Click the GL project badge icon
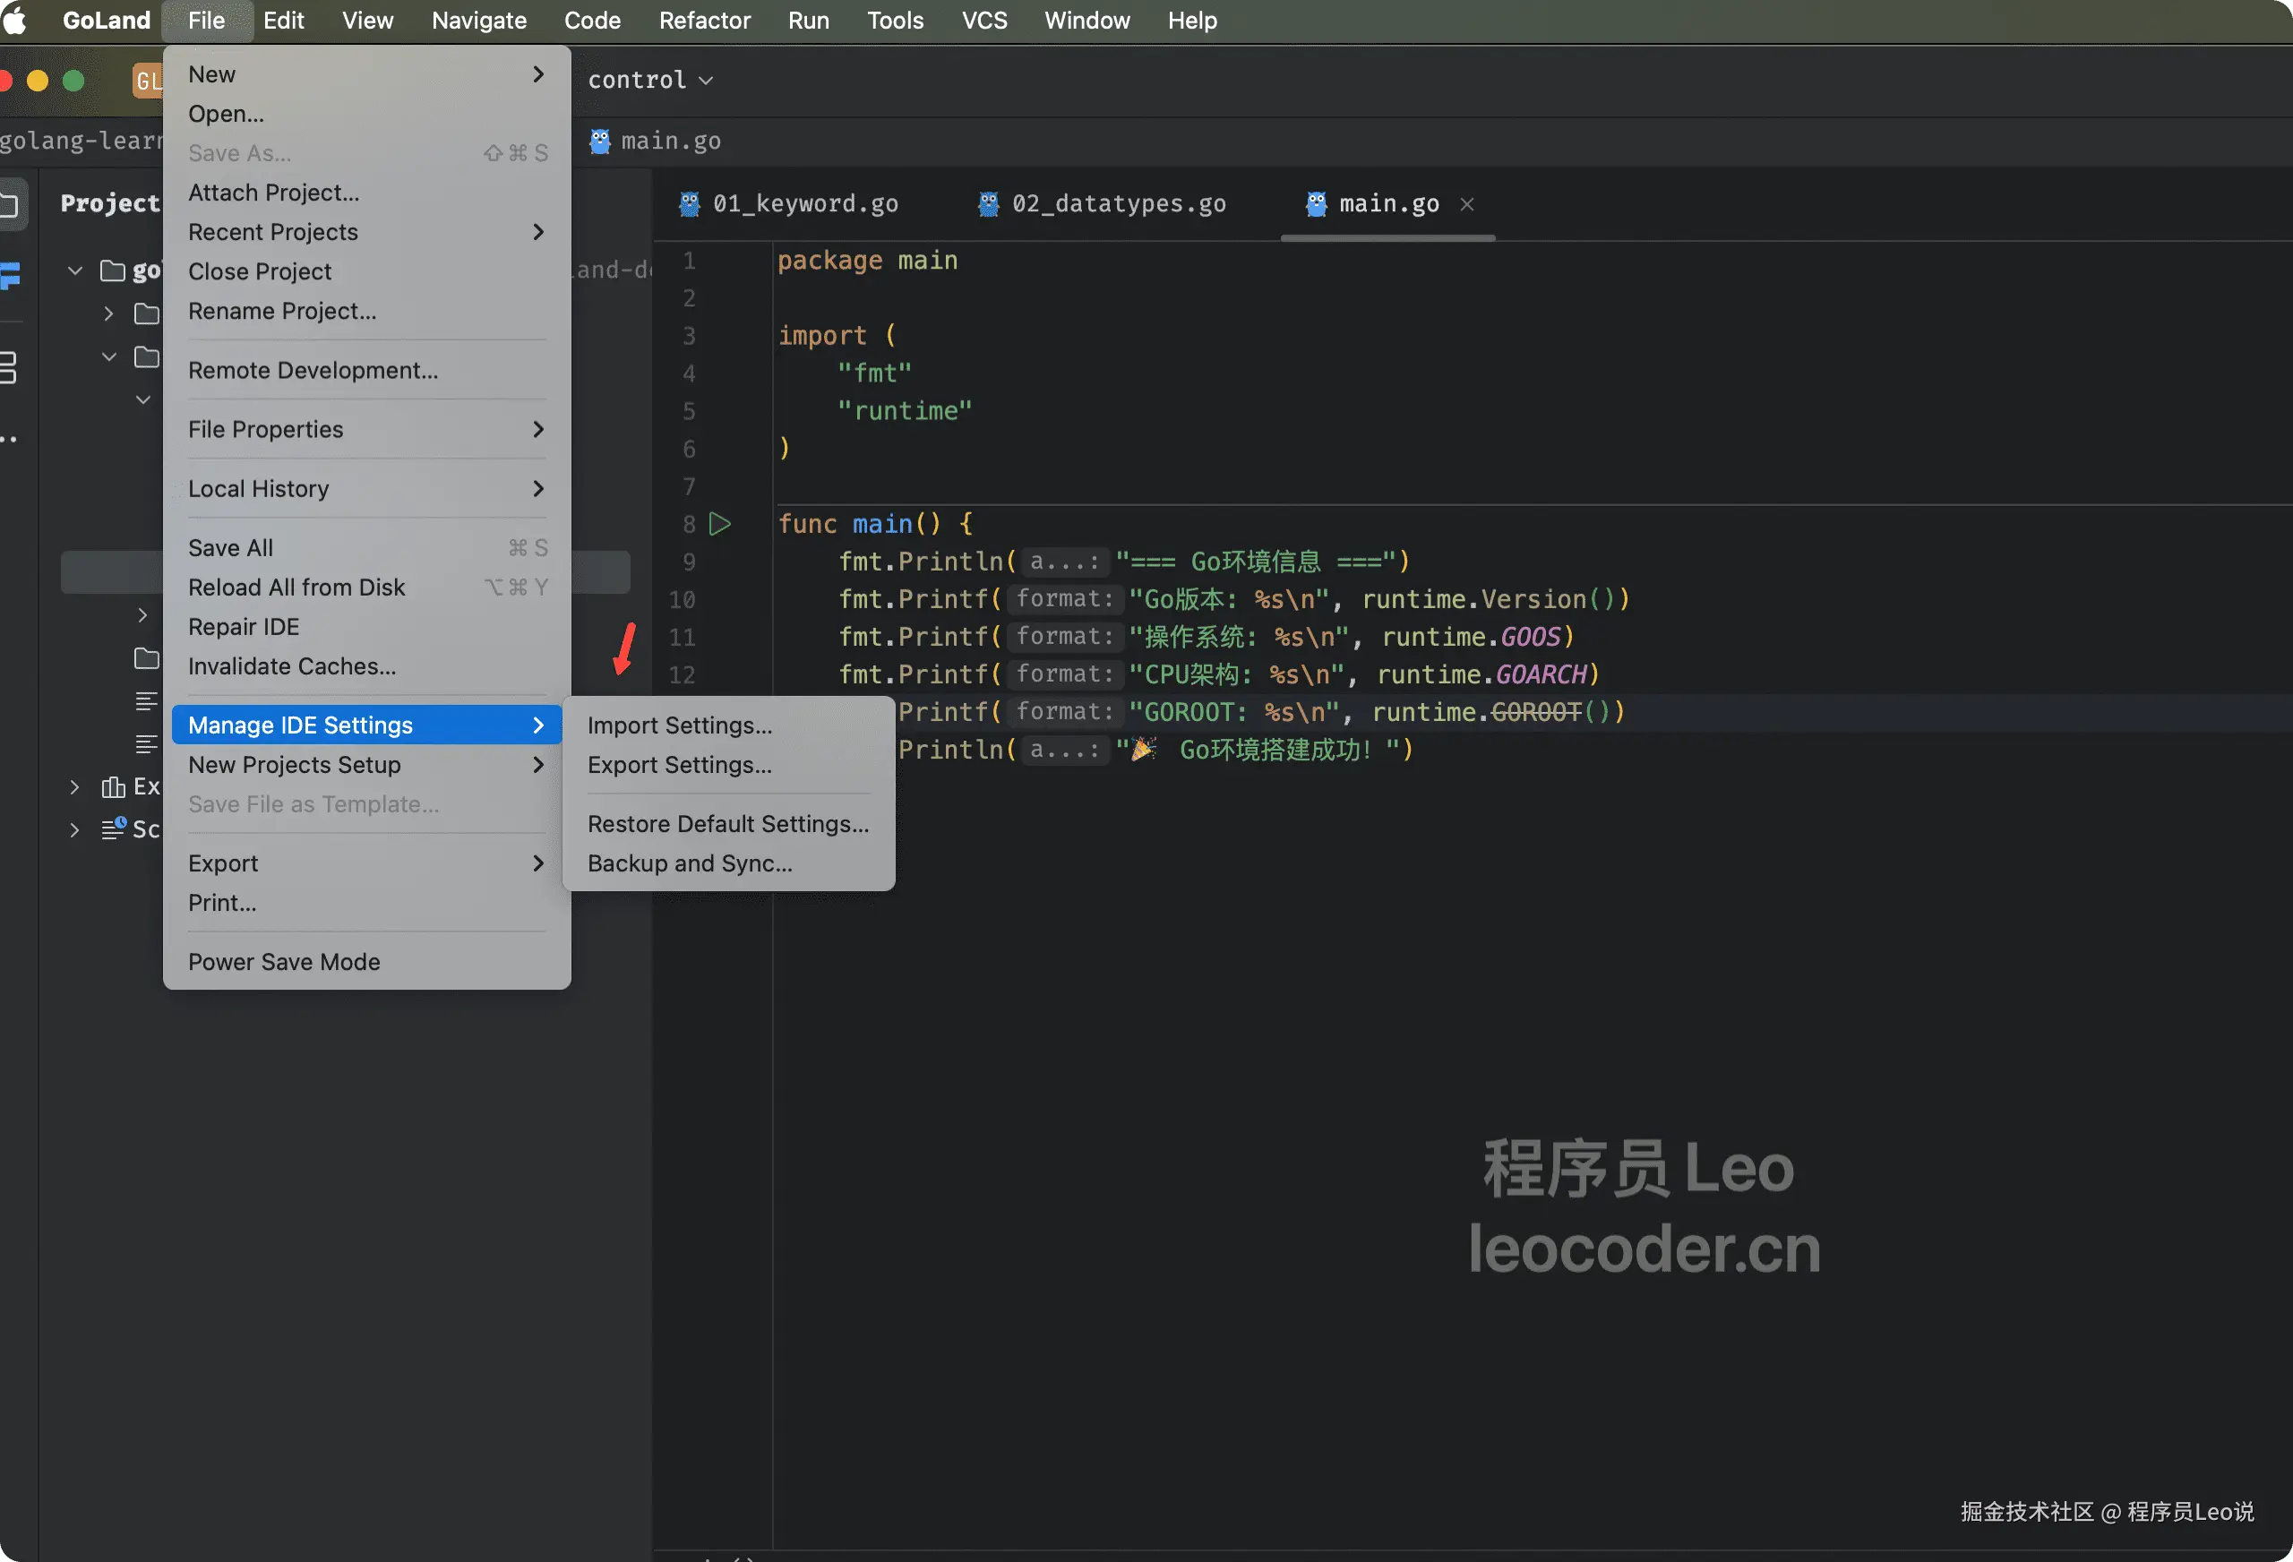Viewport: 2293px width, 1562px height. point(147,80)
